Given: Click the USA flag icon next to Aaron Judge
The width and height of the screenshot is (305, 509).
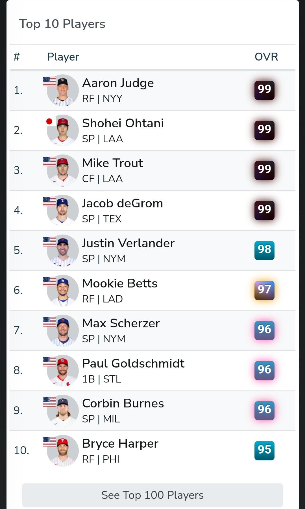Looking at the screenshot, I should coord(49,81).
